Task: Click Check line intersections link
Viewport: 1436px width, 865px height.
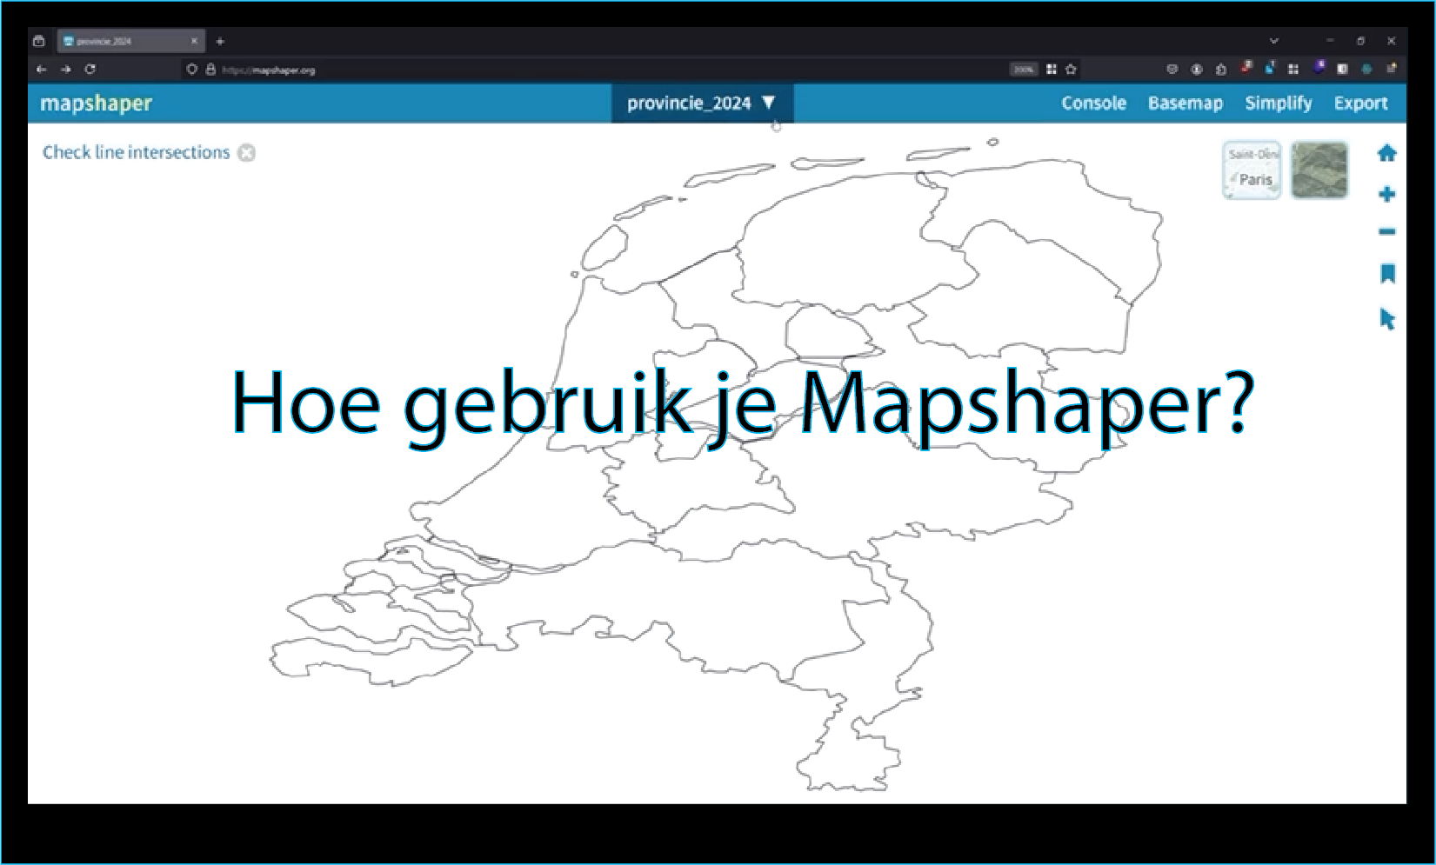Action: pos(136,152)
